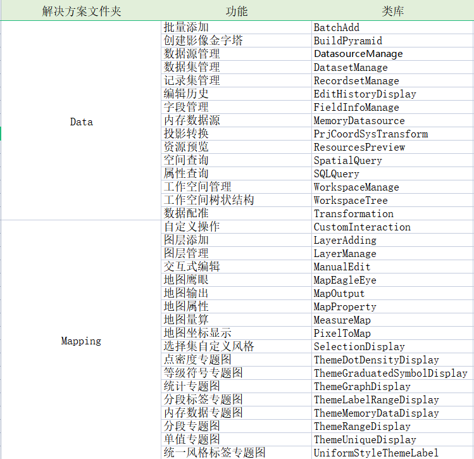Select the 地图量算 cell
The height and width of the screenshot is (459, 474).
[237, 320]
